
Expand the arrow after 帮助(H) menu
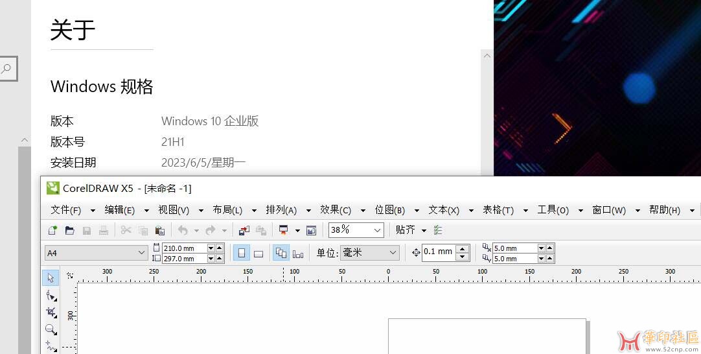pyautogui.click(x=692, y=210)
